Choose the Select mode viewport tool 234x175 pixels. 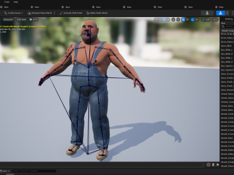click(156, 19)
